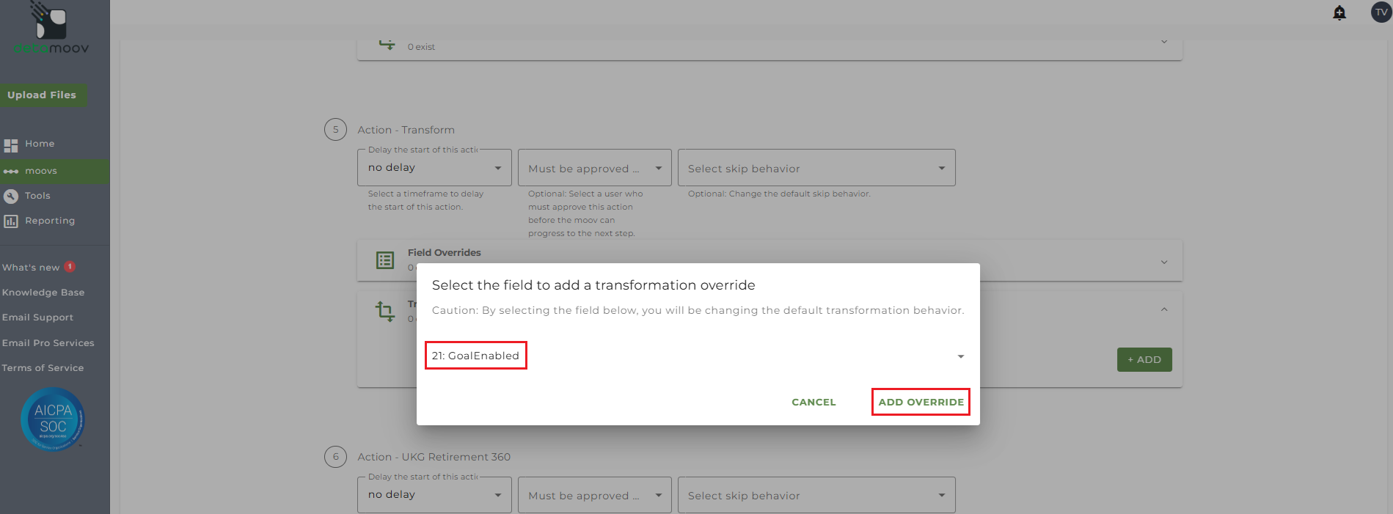Image resolution: width=1393 pixels, height=514 pixels.
Task: Open the Tools sidebar item
Action: pos(37,196)
